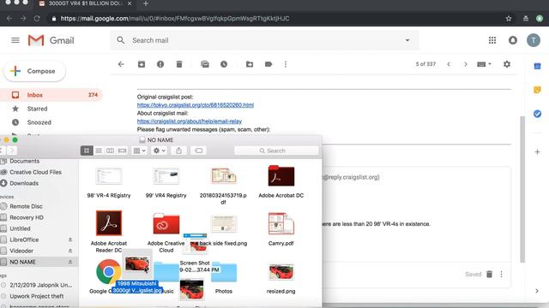Open Finder action gear menu
549x308 pixels.
(x=160, y=151)
